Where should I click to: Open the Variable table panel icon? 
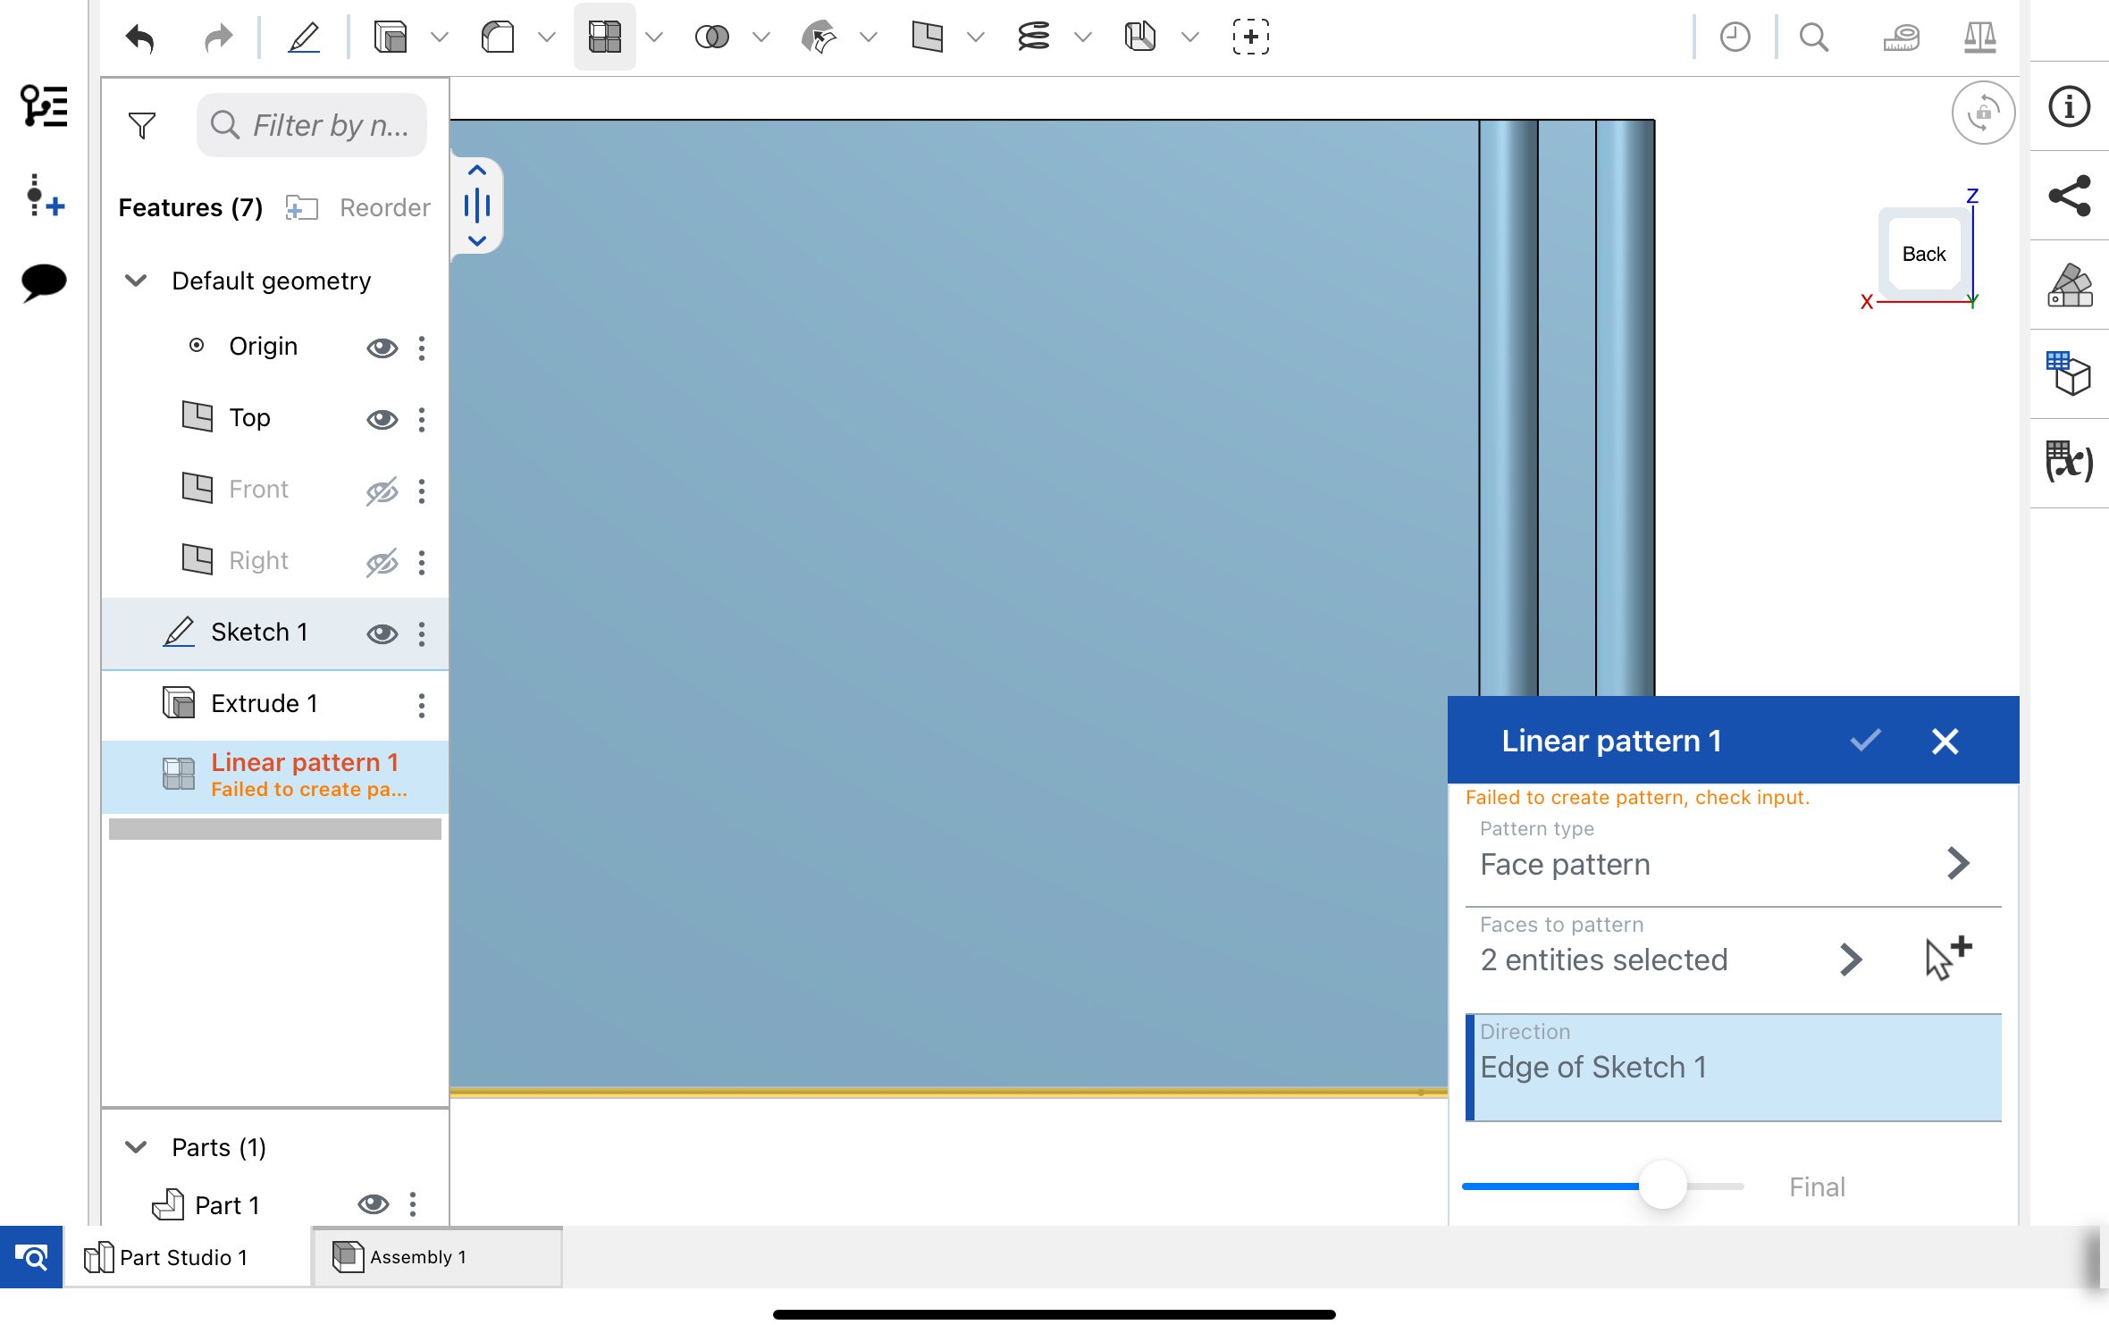(2069, 463)
